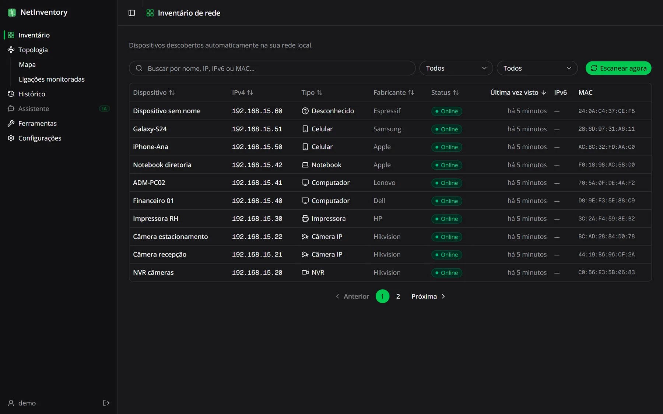Open Ferramentas in the sidebar
This screenshot has width=663, height=414.
pos(59,123)
